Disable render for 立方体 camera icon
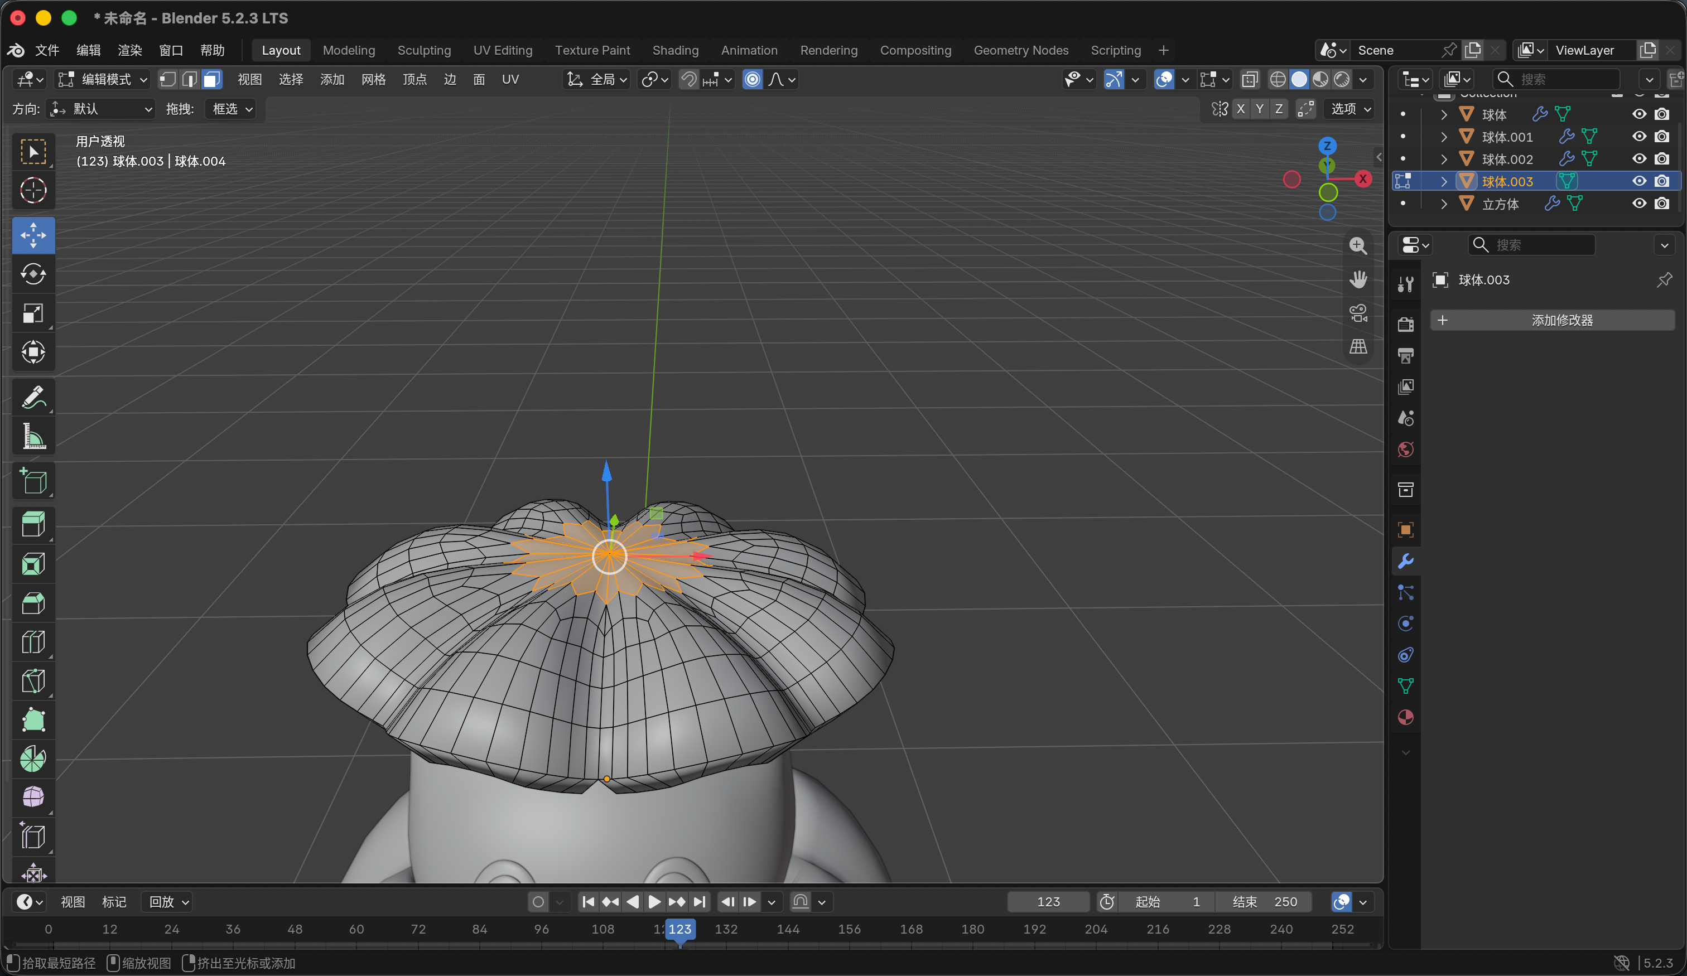1687x976 pixels. pos(1661,204)
